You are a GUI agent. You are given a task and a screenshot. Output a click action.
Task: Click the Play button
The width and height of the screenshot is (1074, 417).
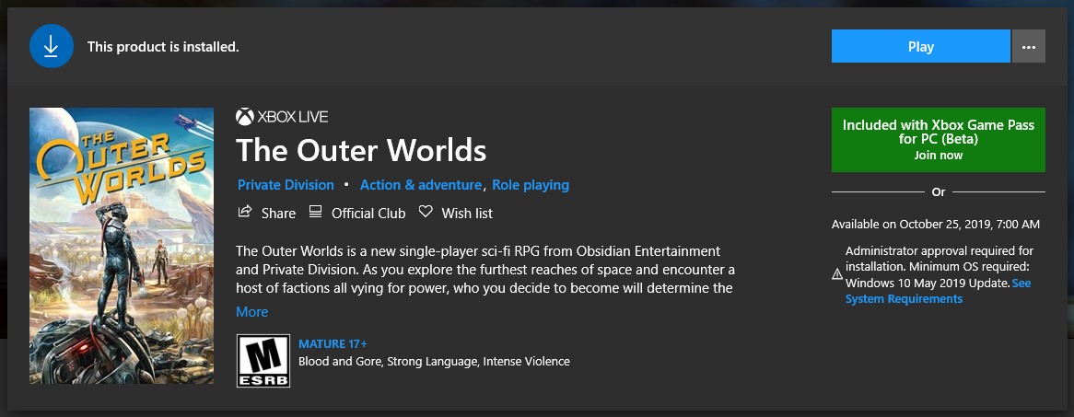(x=920, y=46)
